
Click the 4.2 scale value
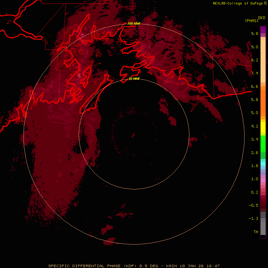click(255, 126)
